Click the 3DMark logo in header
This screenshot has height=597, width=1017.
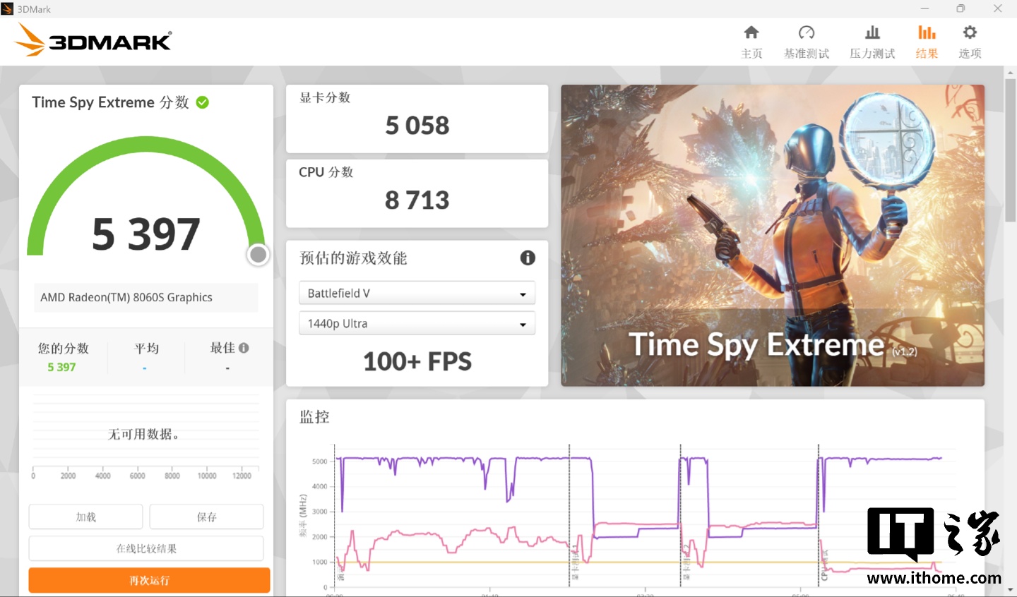[93, 40]
